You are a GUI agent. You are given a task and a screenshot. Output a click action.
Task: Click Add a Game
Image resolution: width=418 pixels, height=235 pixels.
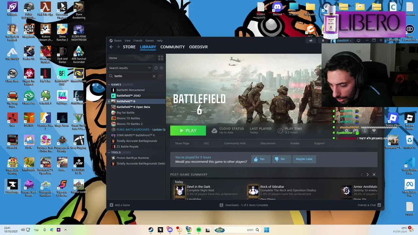[120, 205]
